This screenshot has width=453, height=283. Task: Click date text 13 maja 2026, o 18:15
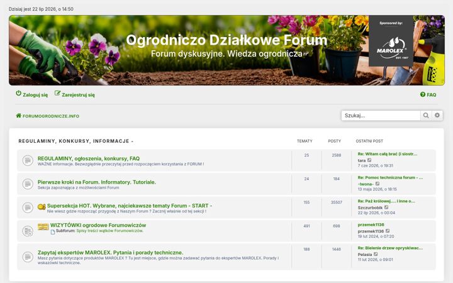[377, 189]
